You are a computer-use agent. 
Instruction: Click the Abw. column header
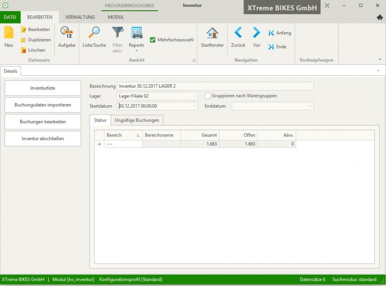(277, 135)
